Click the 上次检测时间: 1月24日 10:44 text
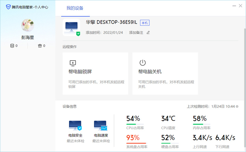This screenshot has height=152, width=246. pyautogui.click(x=211, y=106)
